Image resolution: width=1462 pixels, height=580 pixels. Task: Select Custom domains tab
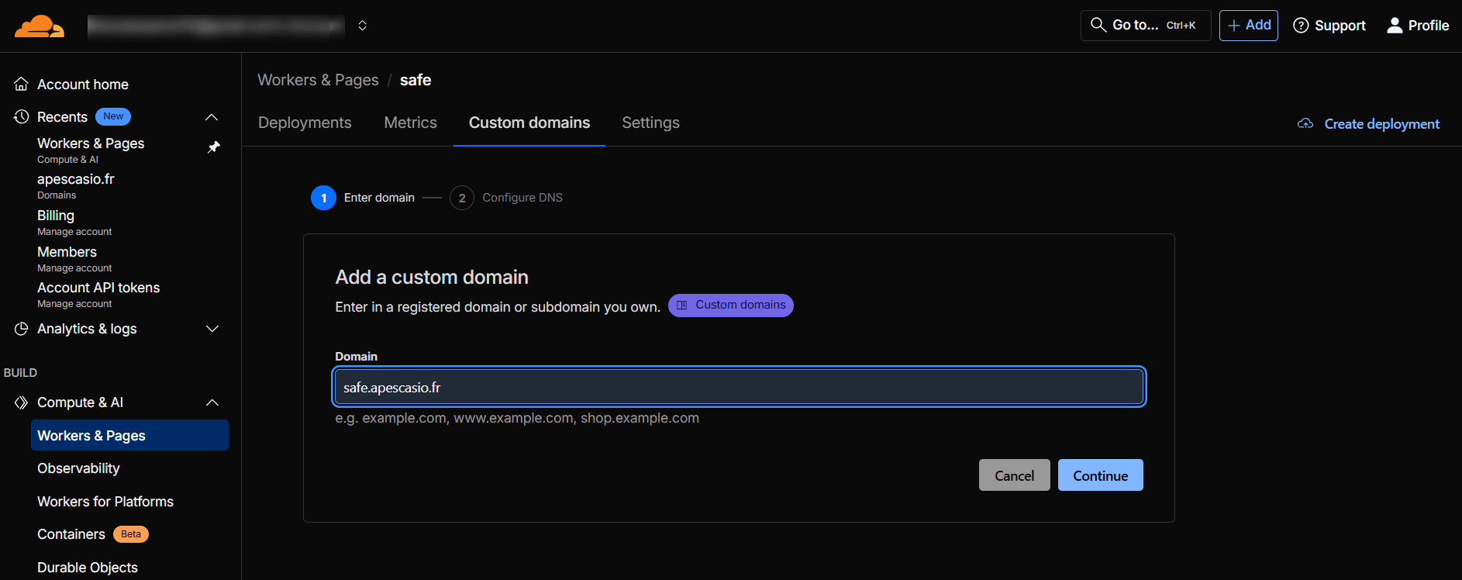[529, 123]
